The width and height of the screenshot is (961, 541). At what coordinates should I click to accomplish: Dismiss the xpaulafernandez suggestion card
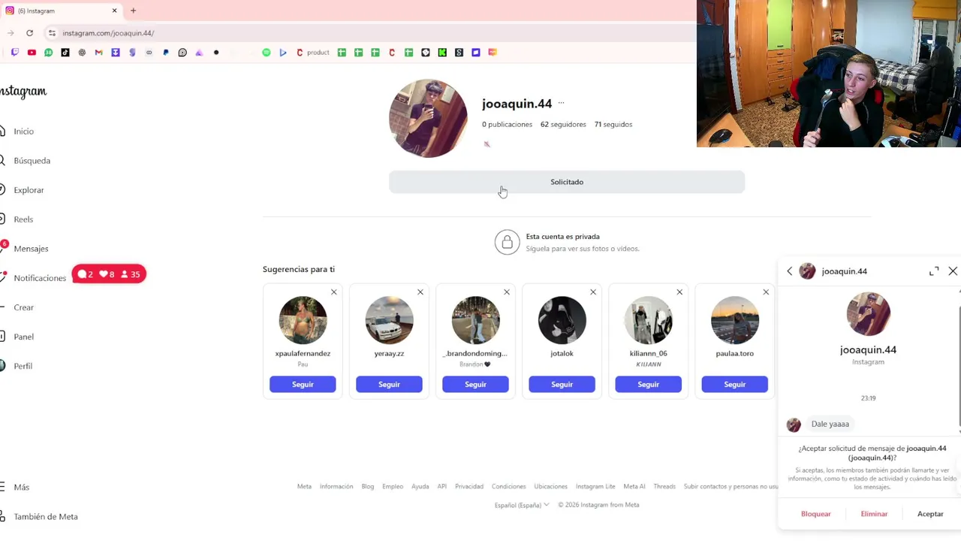[334, 292]
